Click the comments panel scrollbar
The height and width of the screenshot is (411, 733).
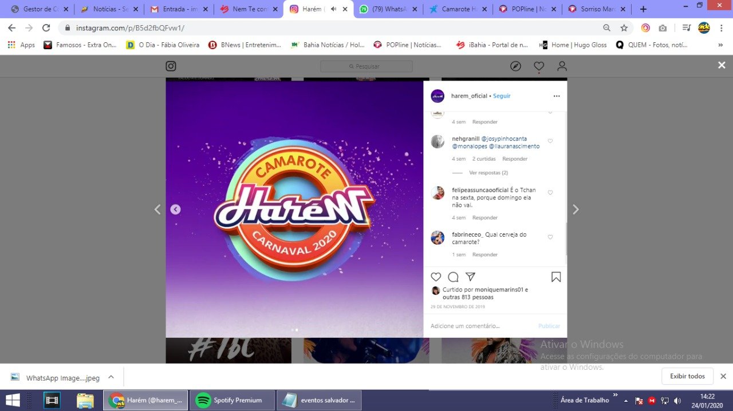click(x=566, y=239)
